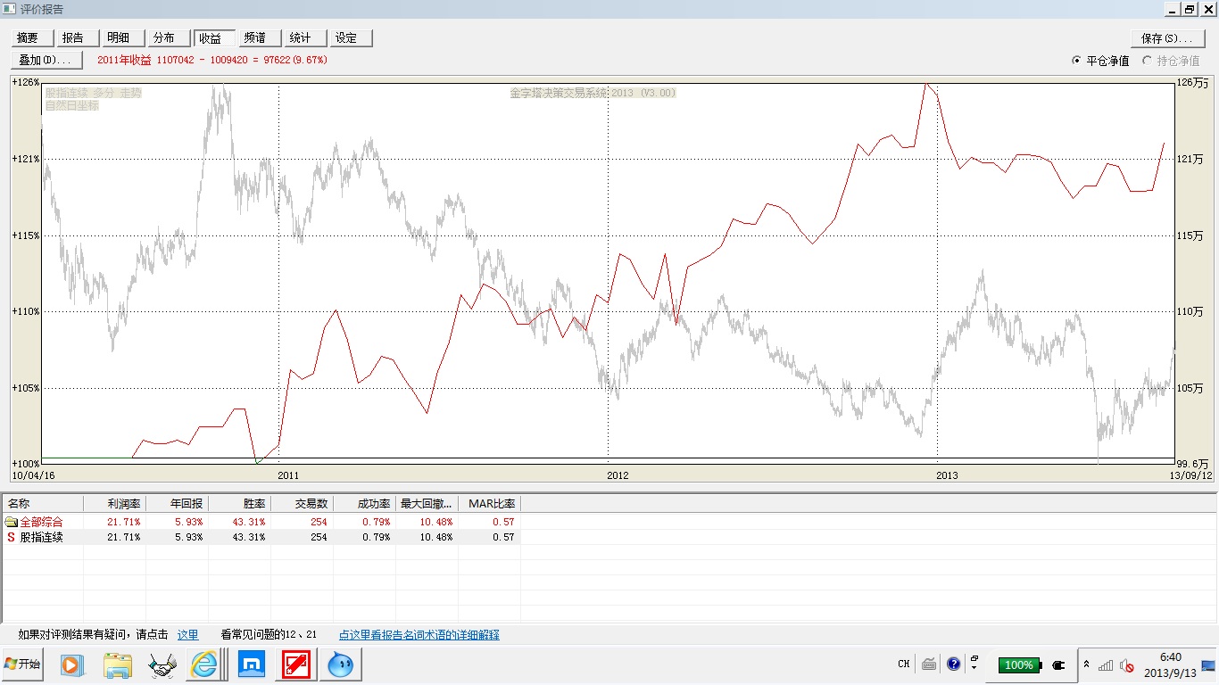Open the Maxthon browser taskbar icon

pos(252,664)
